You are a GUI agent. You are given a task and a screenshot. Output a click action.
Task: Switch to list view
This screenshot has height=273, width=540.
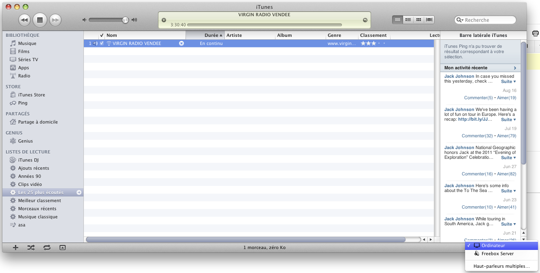click(x=397, y=19)
